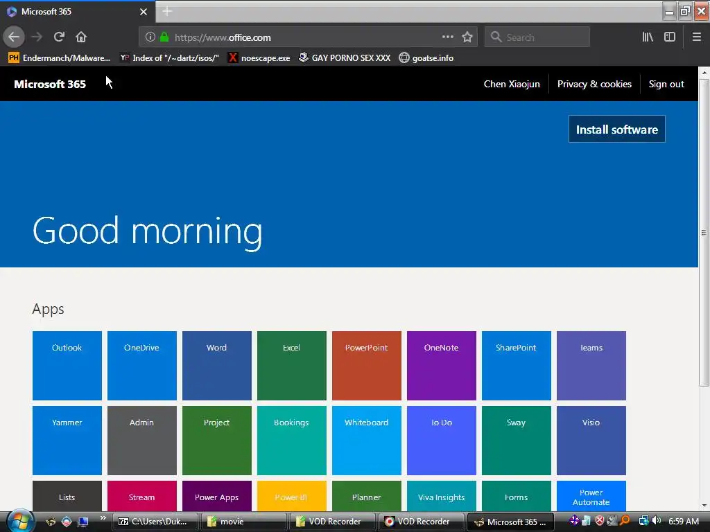Screen dimensions: 710x532
Task: Open the Whiteboard app tile
Action: [366, 440]
